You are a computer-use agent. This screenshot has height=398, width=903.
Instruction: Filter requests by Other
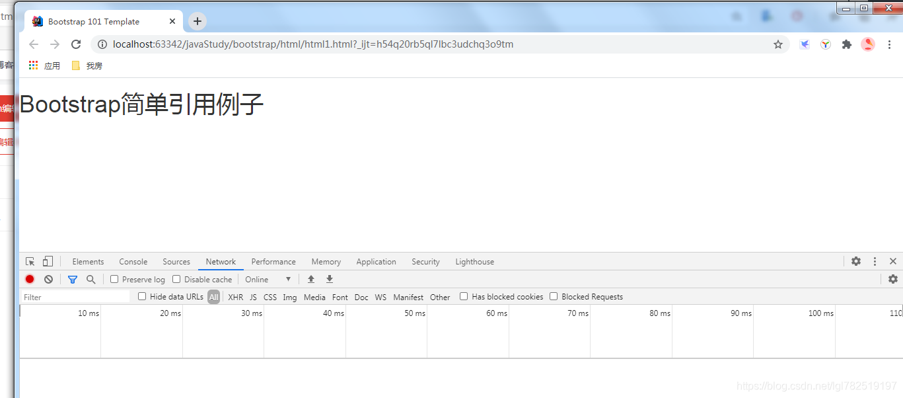[x=440, y=297]
